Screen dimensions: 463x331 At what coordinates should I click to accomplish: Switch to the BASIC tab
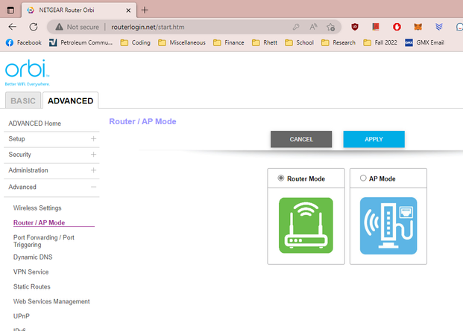click(22, 101)
